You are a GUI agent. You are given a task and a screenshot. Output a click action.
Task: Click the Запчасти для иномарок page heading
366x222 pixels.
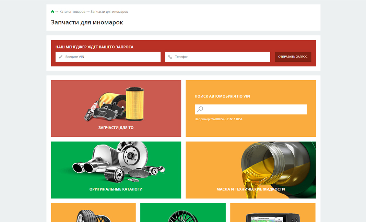pos(87,22)
